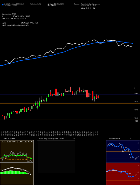
Task: Open the MACD histogram mini chart
Action: 17,174
